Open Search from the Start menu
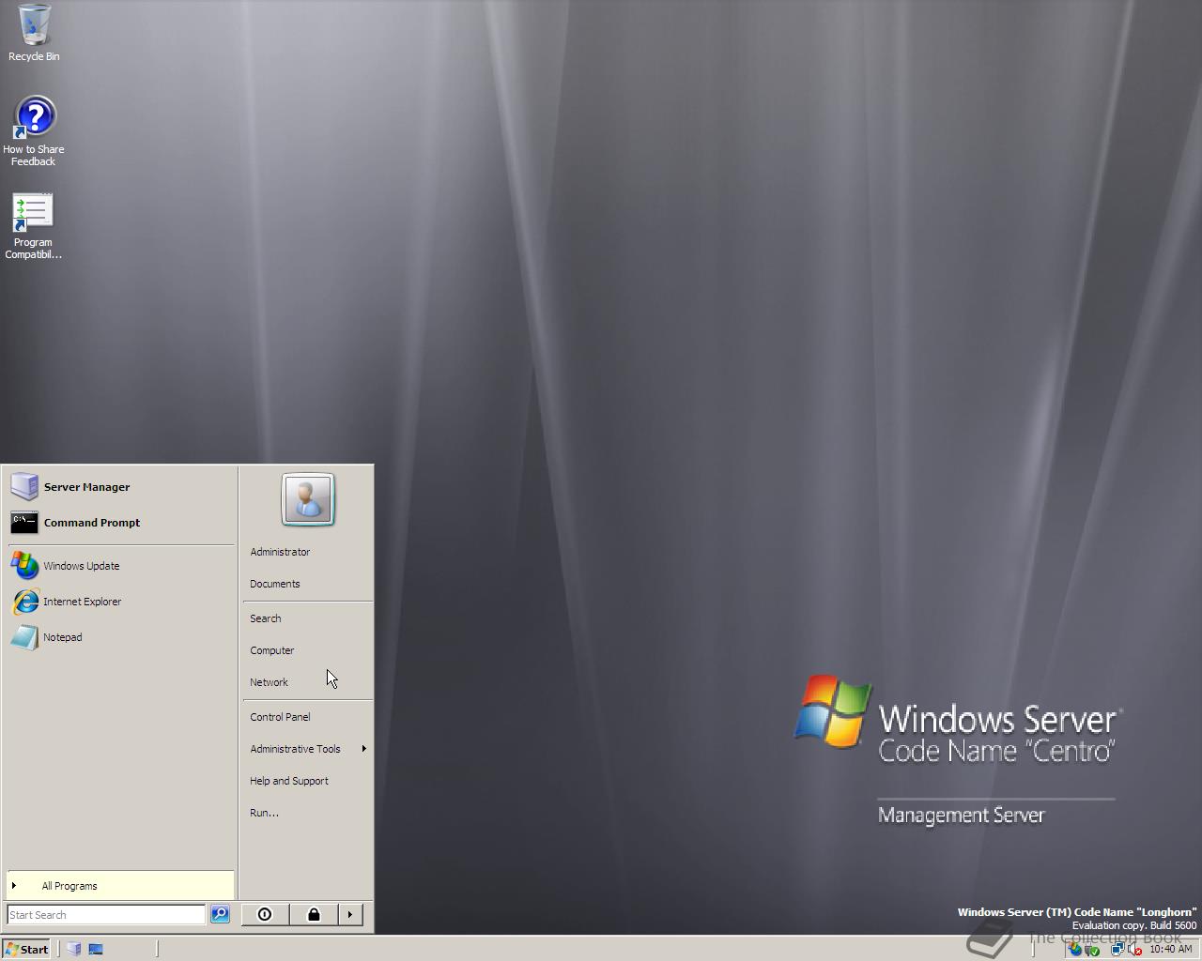The width and height of the screenshot is (1202, 961). click(x=308, y=618)
